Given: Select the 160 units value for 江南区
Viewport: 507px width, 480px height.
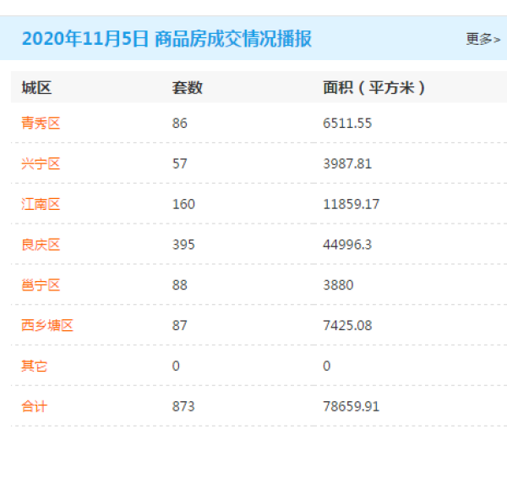Looking at the screenshot, I should click(x=183, y=204).
